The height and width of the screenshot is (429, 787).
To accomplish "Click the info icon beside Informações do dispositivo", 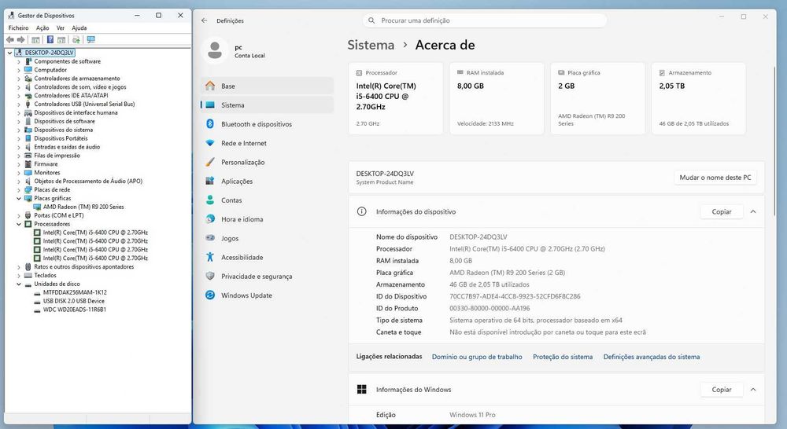I will coord(361,211).
